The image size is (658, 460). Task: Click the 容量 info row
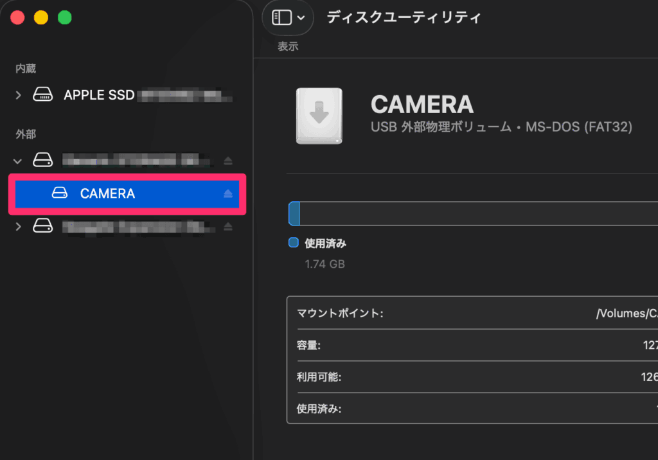(472, 345)
